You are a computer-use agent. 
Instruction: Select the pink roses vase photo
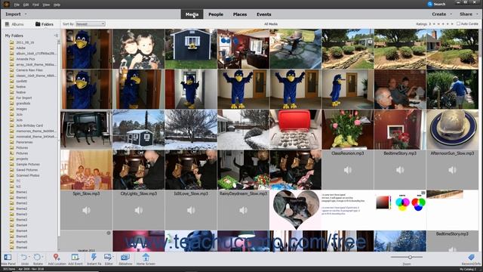pyautogui.click(x=348, y=129)
